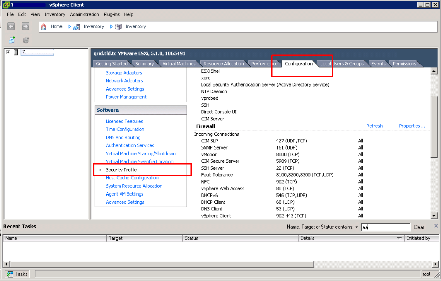Open the Authentication Services link
441x281 pixels.
(130, 145)
